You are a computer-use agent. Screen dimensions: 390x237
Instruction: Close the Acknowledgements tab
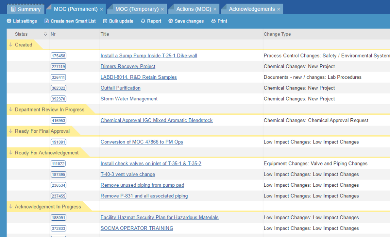click(x=278, y=9)
